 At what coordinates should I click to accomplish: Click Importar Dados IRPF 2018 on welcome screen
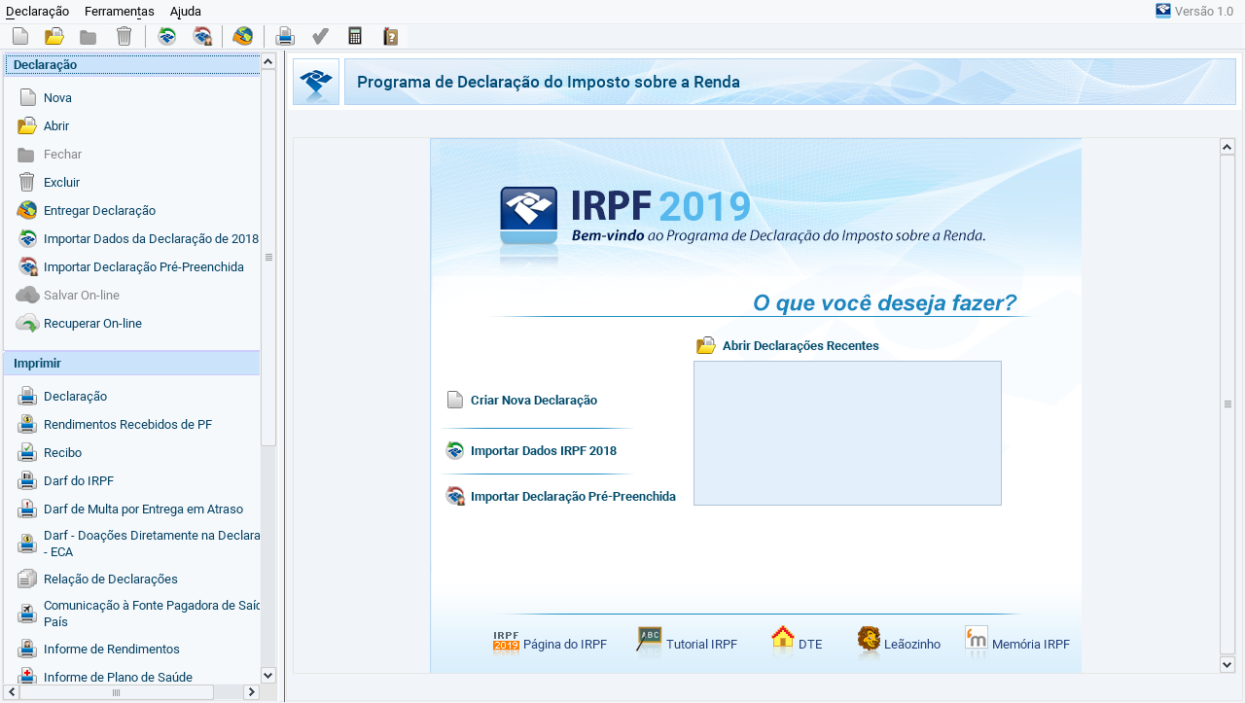[544, 451]
